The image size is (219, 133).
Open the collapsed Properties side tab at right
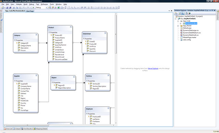click(218, 15)
